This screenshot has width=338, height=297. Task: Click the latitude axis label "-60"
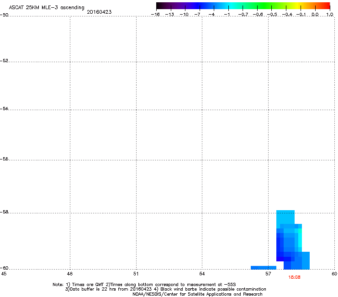(x=4, y=268)
